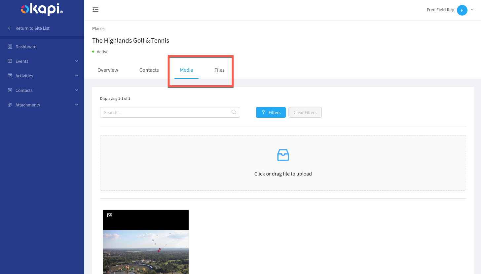Click the Okapi logo
481x274 pixels.
(42, 10)
